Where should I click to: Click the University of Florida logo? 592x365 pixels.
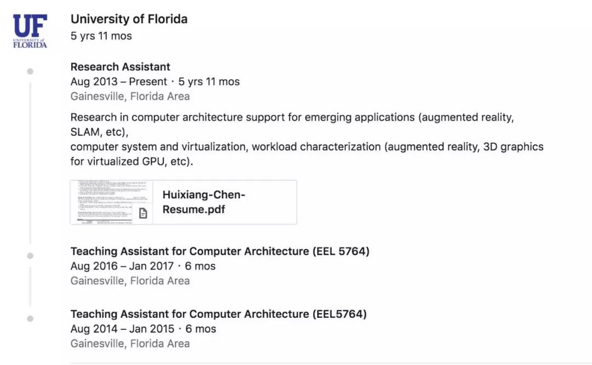(x=30, y=31)
